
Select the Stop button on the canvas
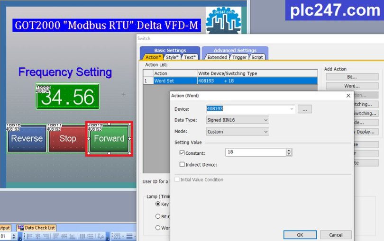click(x=68, y=139)
